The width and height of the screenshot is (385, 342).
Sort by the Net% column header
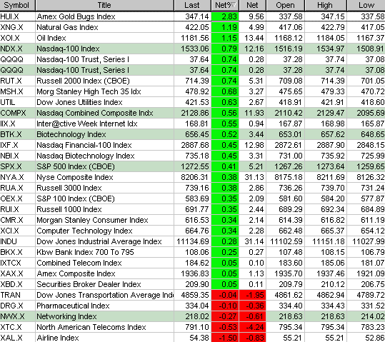pyautogui.click(x=225, y=5)
